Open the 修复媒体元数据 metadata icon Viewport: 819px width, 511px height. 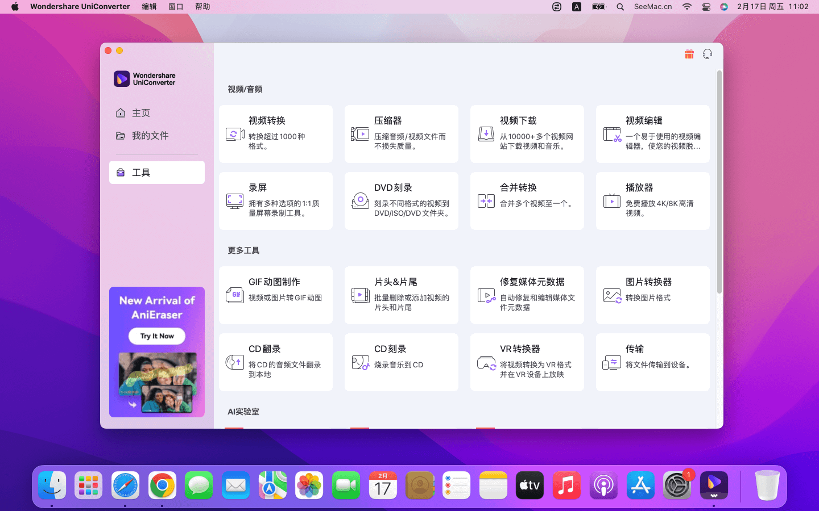486,295
